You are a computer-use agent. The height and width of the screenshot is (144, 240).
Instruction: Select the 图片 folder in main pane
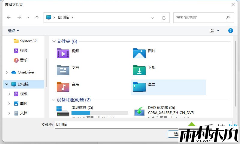[139, 53]
